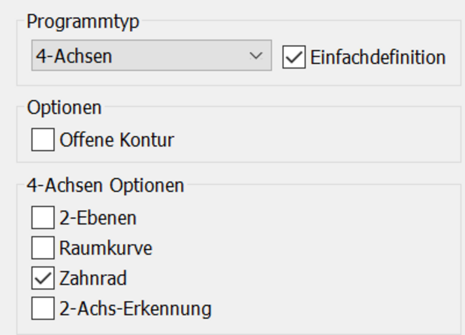Enable the Offene Kontur checkbox

coord(43,140)
